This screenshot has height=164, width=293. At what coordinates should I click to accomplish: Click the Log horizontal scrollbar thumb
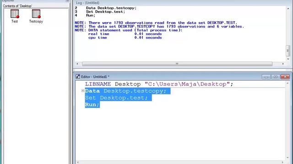click(177, 64)
